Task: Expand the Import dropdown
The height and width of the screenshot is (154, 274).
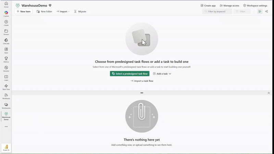Action: tap(63, 12)
